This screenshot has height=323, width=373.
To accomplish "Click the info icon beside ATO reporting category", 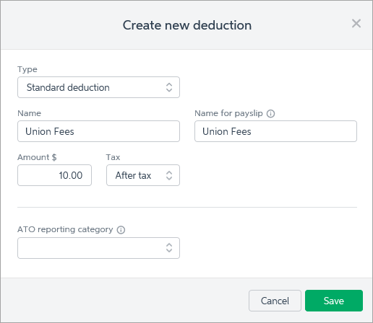I will (x=121, y=230).
